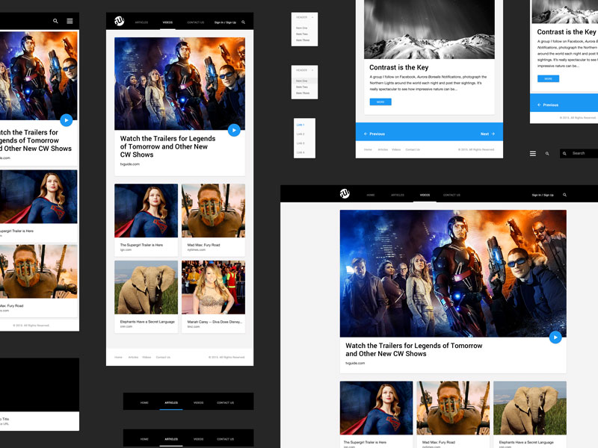
Task: Select Item Three in the topmost dropdown list
Action: click(303, 40)
